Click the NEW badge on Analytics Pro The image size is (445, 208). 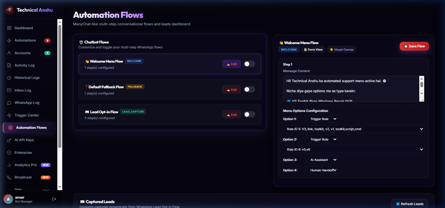pos(46,165)
